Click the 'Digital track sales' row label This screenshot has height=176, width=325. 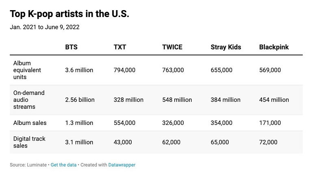(29, 142)
